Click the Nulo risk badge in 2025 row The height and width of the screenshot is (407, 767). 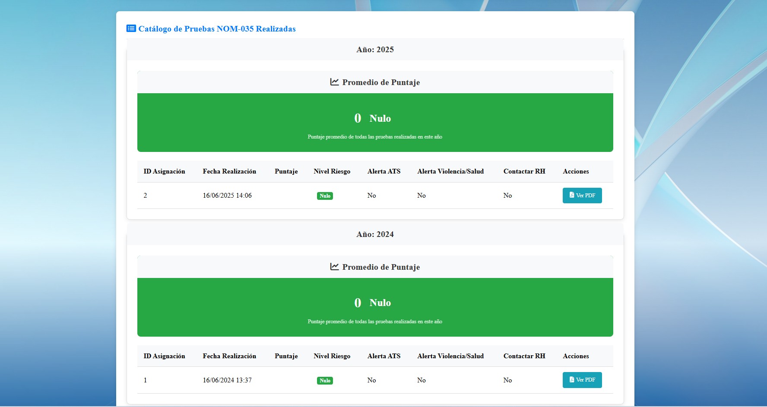click(x=325, y=196)
